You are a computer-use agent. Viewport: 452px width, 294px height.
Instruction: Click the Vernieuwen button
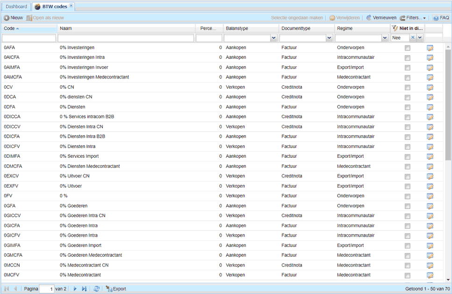[381, 18]
